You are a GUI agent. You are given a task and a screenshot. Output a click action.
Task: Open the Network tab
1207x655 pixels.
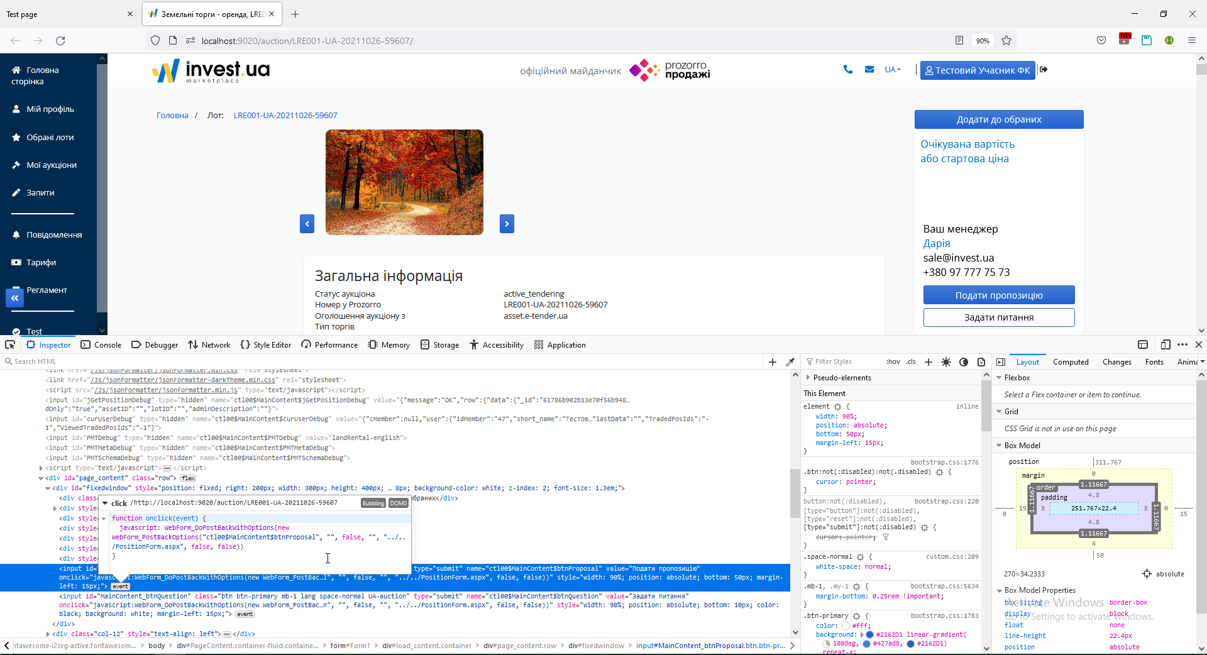coord(209,344)
